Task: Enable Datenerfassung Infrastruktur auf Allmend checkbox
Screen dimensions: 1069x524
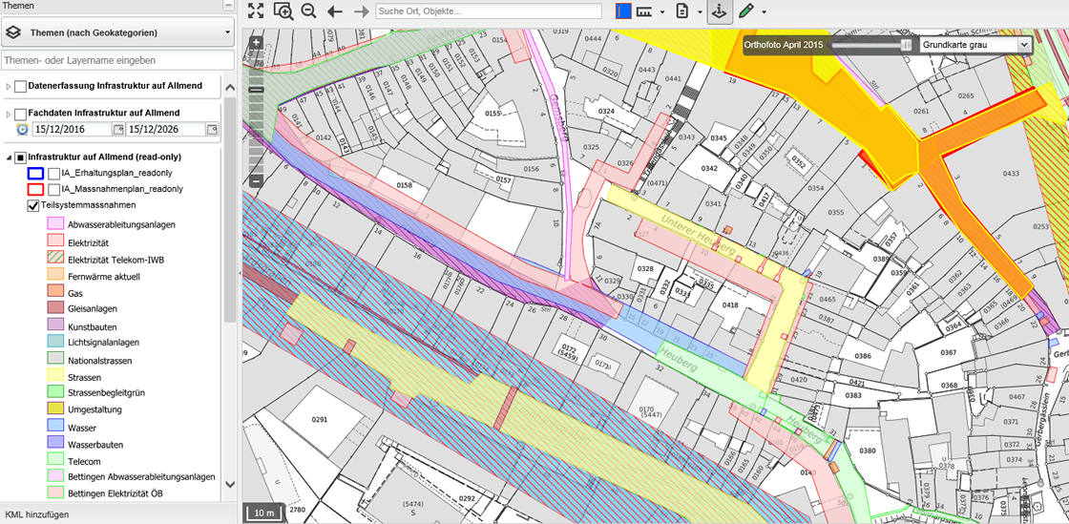Action: (x=20, y=87)
